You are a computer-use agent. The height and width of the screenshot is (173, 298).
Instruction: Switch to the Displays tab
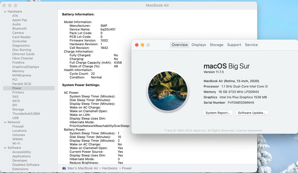199,45
